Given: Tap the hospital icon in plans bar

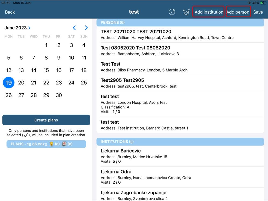Looking at the screenshot, I should point(64,144).
